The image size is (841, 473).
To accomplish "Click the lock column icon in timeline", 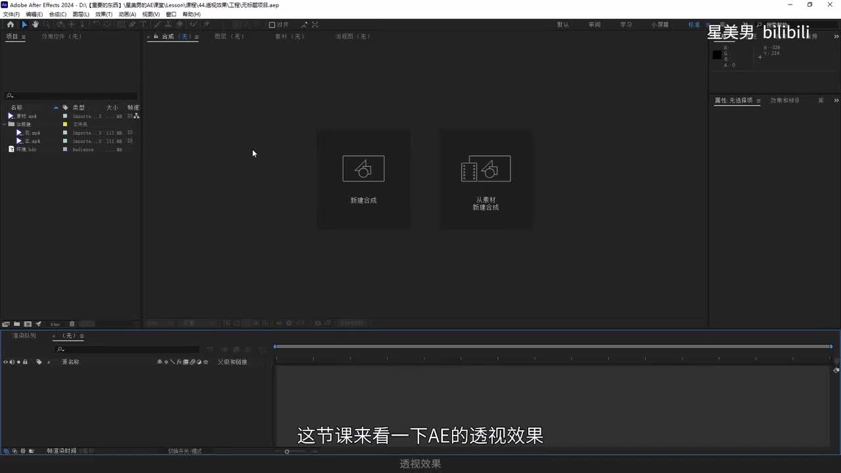I will pos(25,362).
